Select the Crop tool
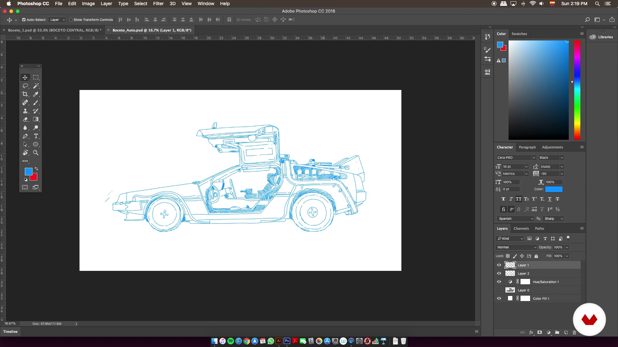Image resolution: width=618 pixels, height=347 pixels. (x=25, y=94)
